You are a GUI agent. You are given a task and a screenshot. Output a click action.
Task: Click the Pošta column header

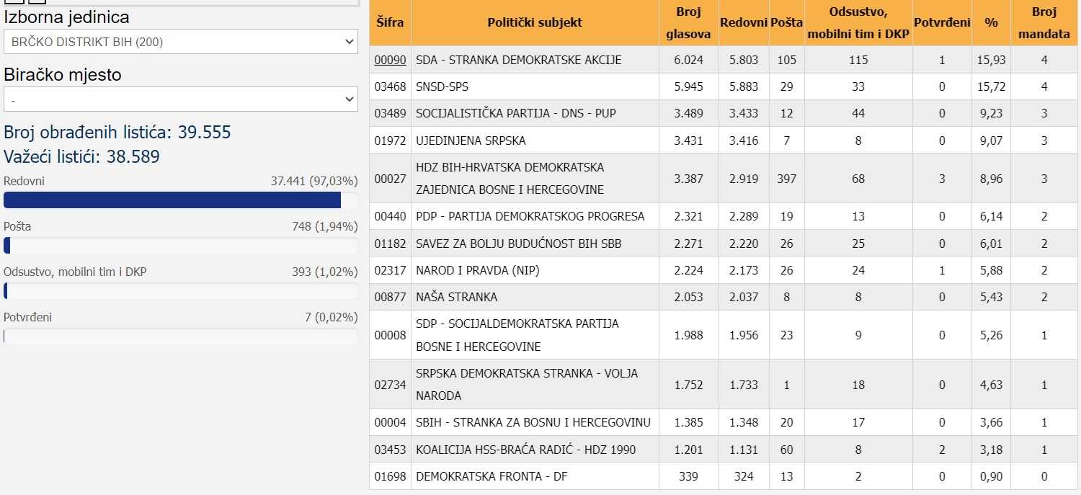tap(786, 22)
